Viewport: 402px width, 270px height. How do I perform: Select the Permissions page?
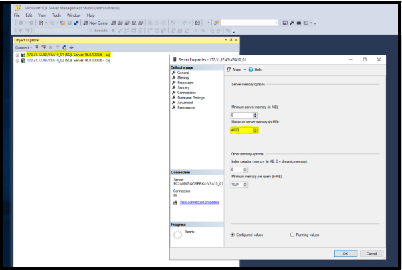click(x=186, y=107)
